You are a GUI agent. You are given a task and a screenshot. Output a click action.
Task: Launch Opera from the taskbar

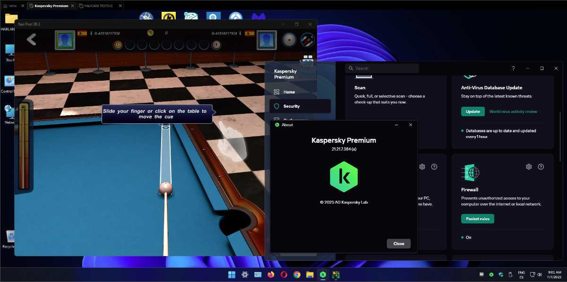pos(284,274)
